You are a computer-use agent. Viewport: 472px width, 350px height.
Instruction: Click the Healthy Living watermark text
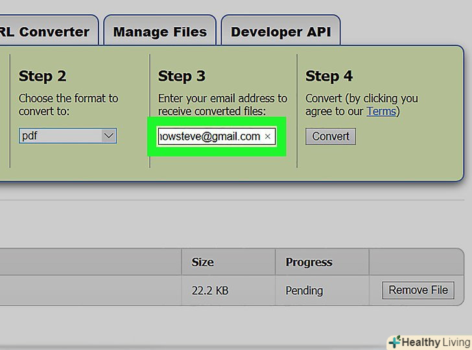point(434,342)
